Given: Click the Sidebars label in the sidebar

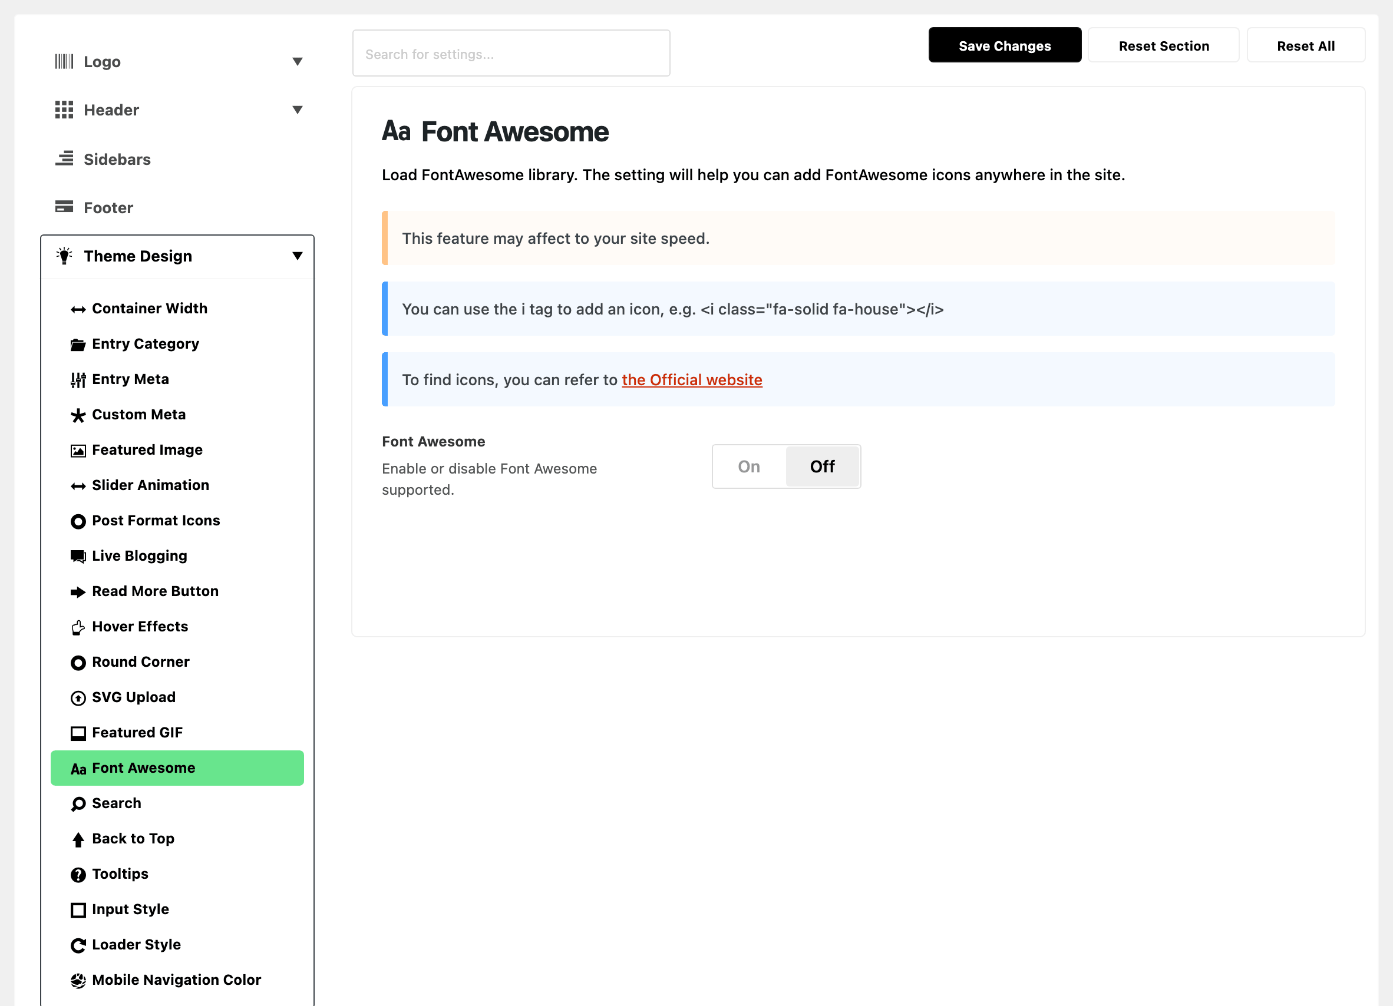Looking at the screenshot, I should coord(117,160).
